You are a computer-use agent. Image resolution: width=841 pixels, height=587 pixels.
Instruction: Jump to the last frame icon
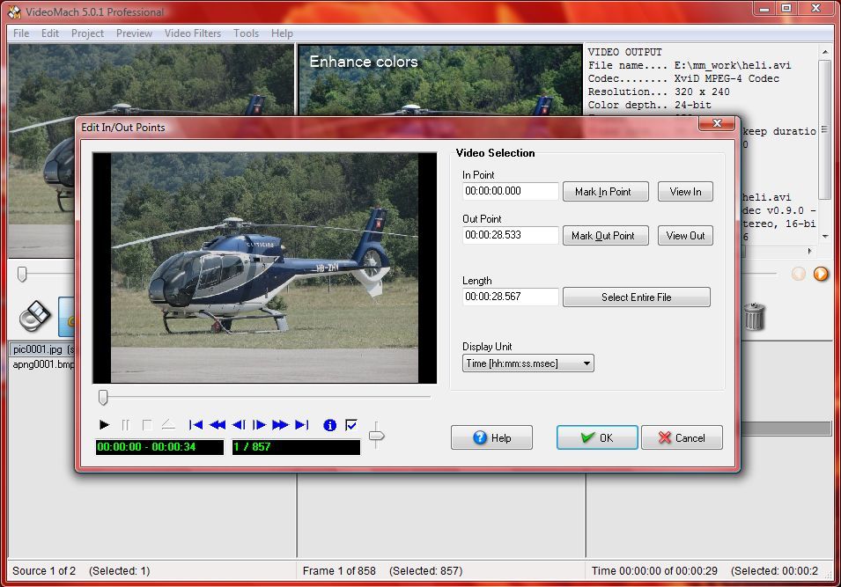click(302, 425)
